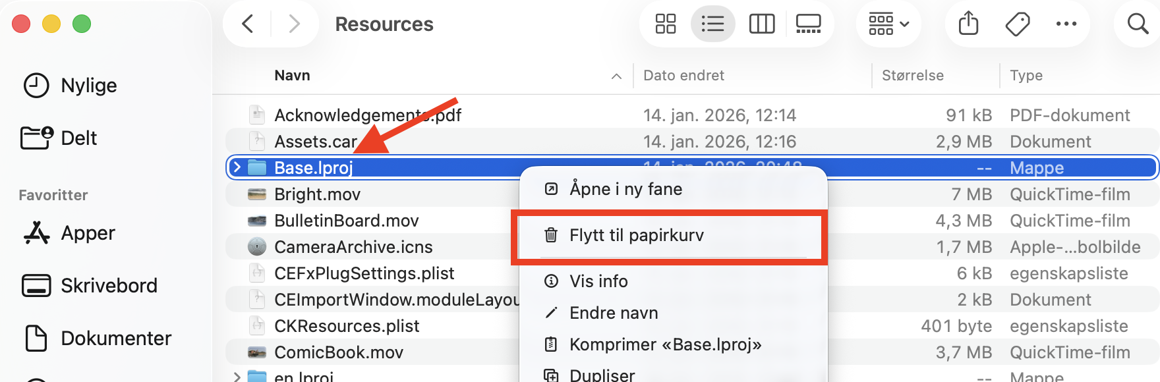Viewport: 1160px width, 382px height.
Task: Switch to list view
Action: (712, 24)
